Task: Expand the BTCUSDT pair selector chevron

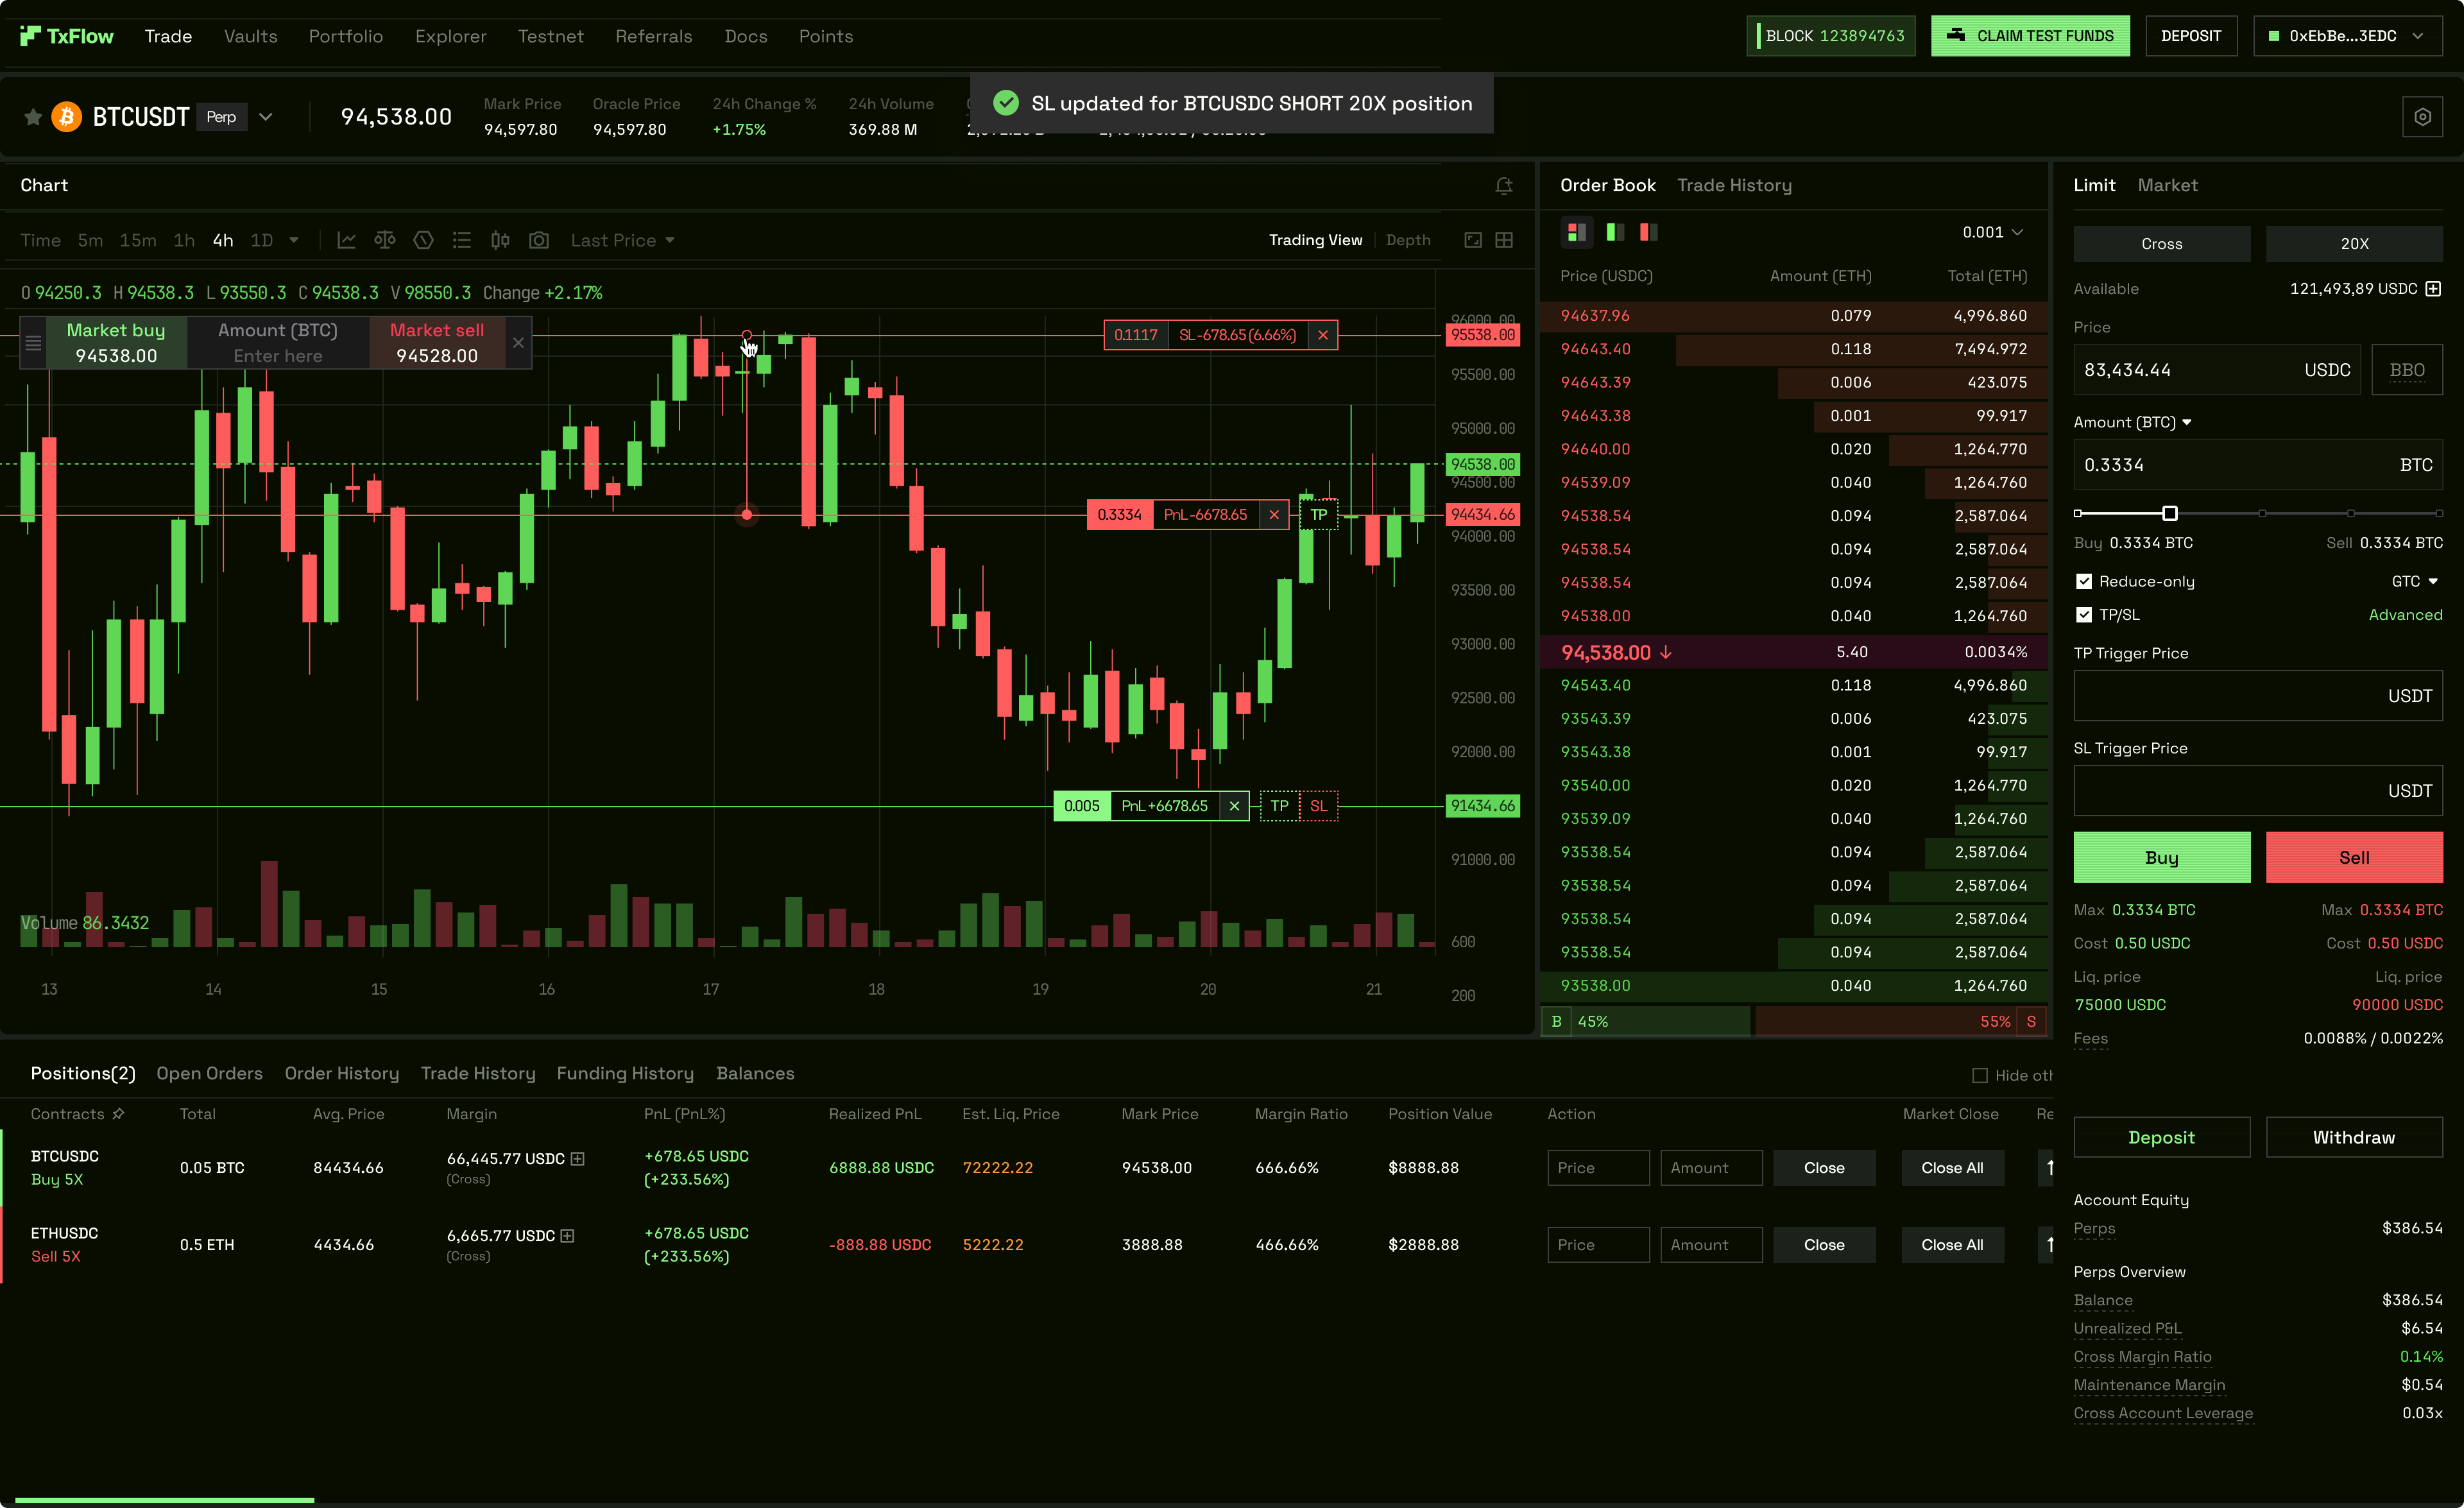Action: click(265, 116)
